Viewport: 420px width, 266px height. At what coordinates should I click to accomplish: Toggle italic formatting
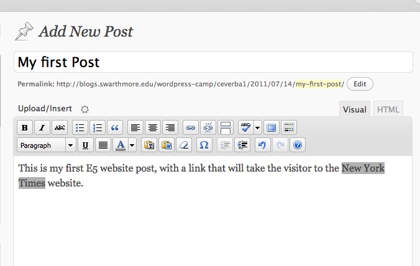[x=42, y=127]
